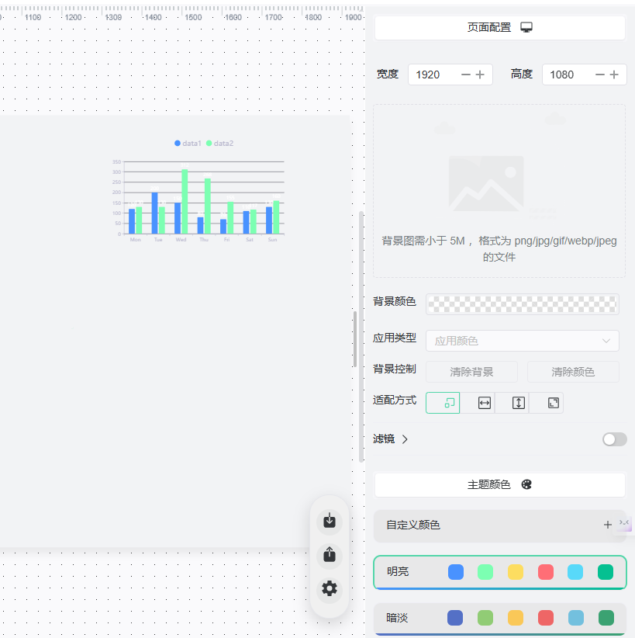Screen dimensions: 635x638
Task: Select the full-screen stretch fit mode
Action: (554, 403)
